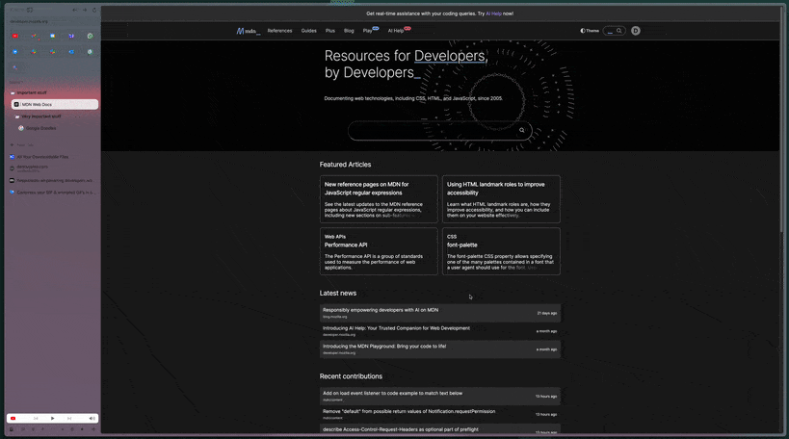Click the plus icon at sidebar bottom right
Screen dimensions: 789x439
tap(93, 429)
